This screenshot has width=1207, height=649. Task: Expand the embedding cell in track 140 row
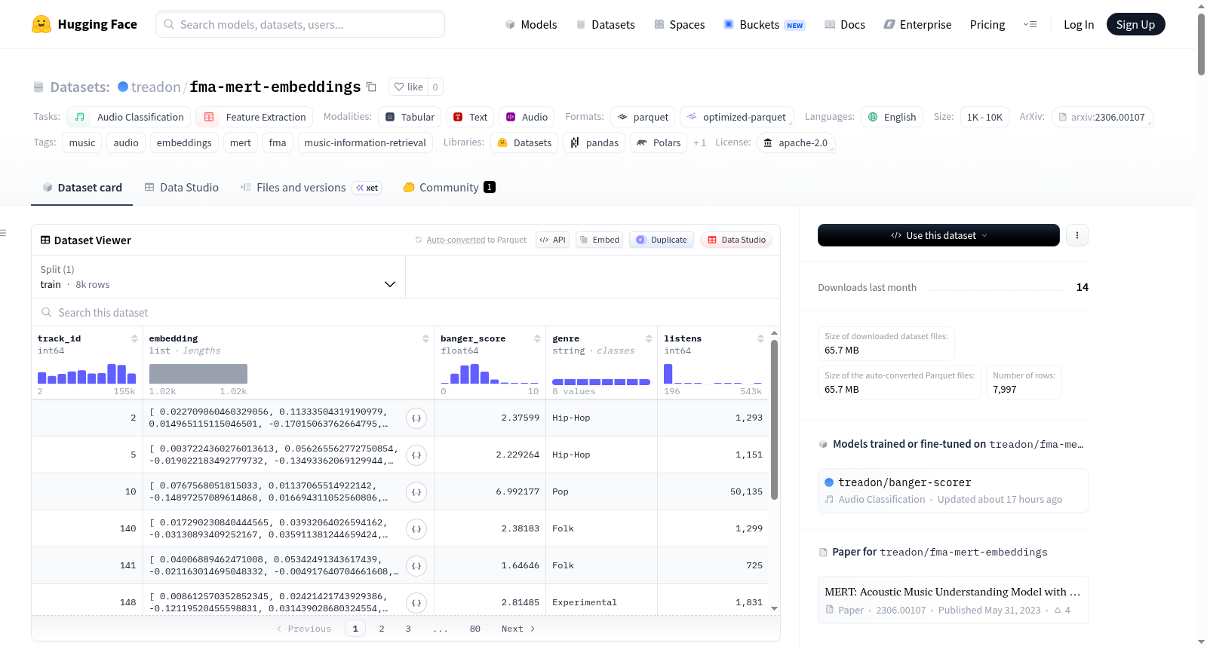click(416, 529)
